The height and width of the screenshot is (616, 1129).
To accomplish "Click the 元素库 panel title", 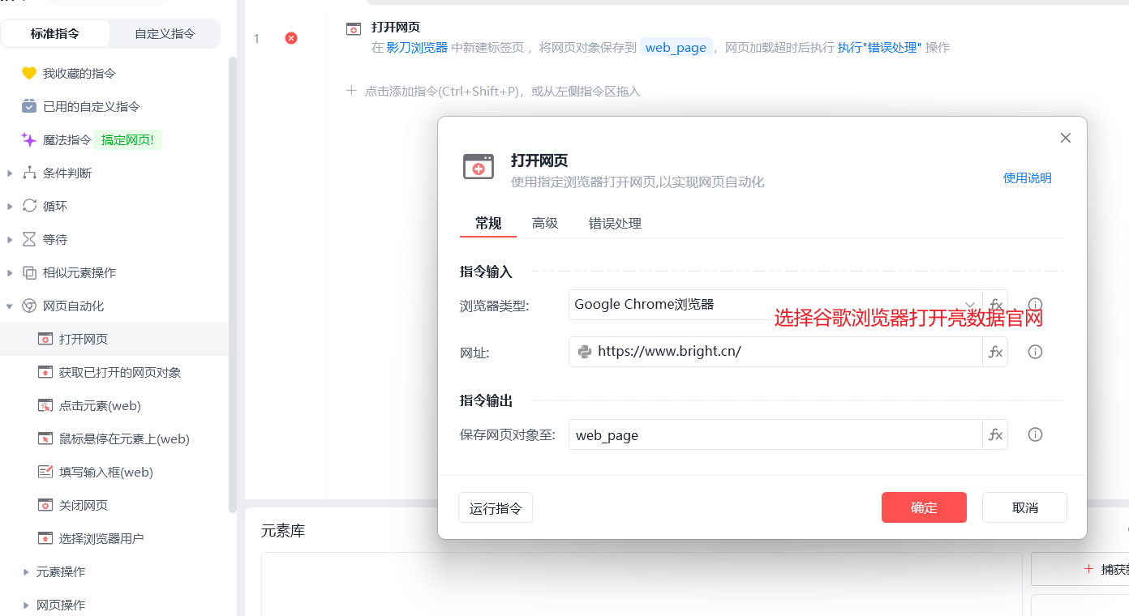I will point(283,531).
